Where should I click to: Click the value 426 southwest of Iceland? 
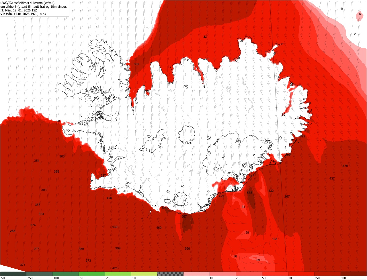109,198
